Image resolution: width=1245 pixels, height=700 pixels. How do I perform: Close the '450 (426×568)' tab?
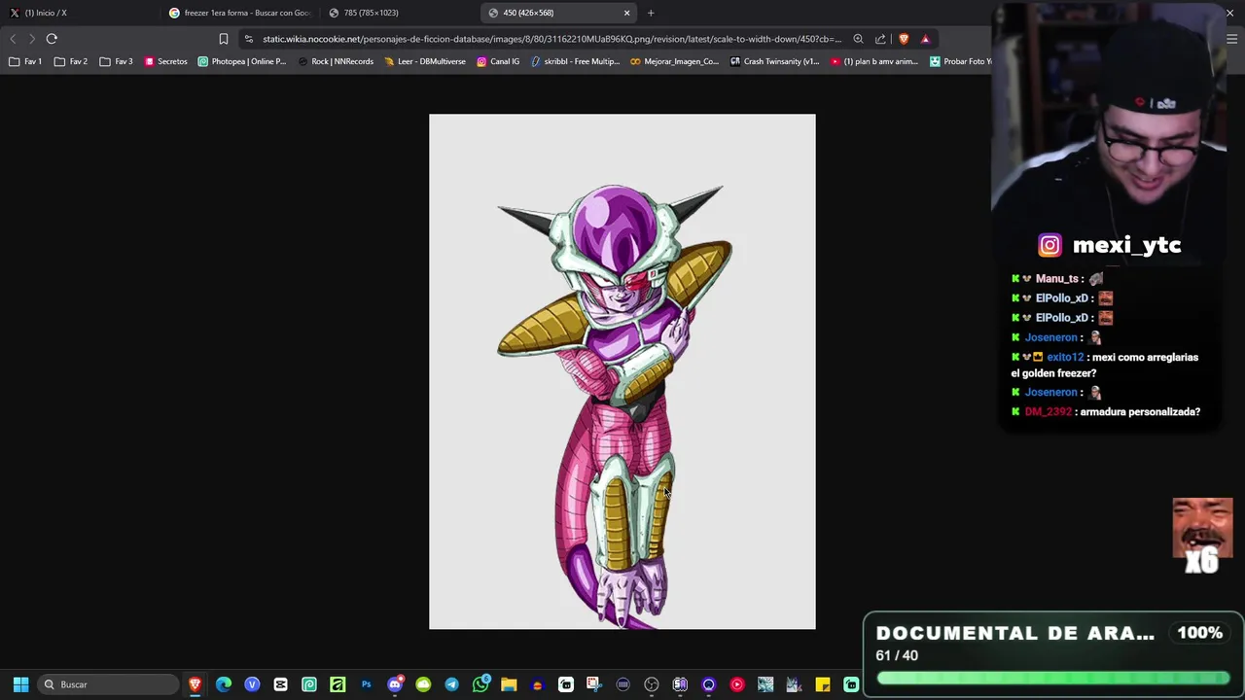pos(626,13)
